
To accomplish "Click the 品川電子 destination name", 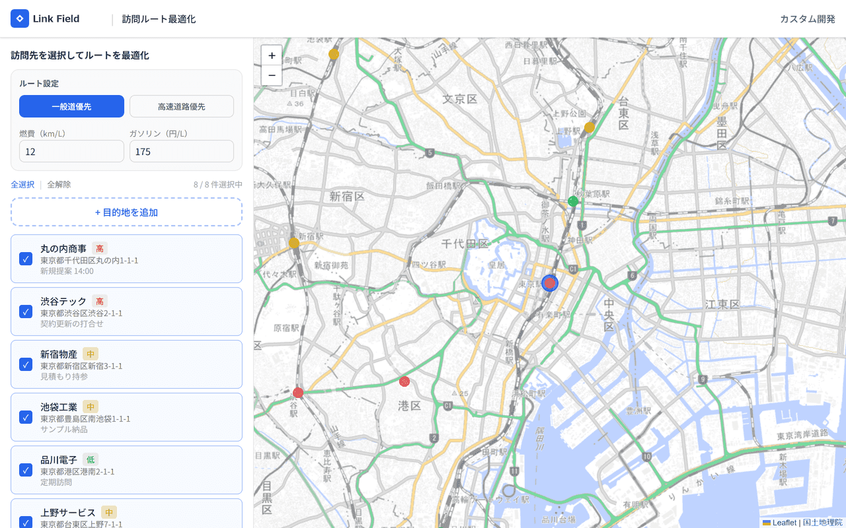I will (59, 459).
